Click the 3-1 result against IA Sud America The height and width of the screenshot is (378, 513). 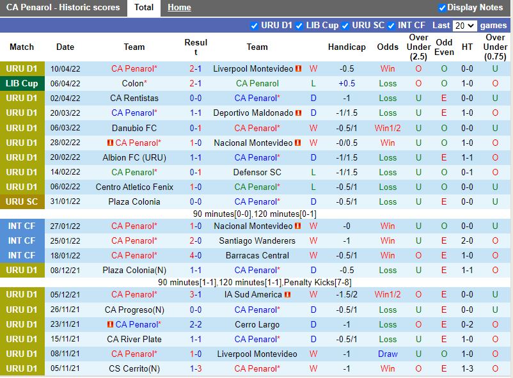tap(195, 295)
